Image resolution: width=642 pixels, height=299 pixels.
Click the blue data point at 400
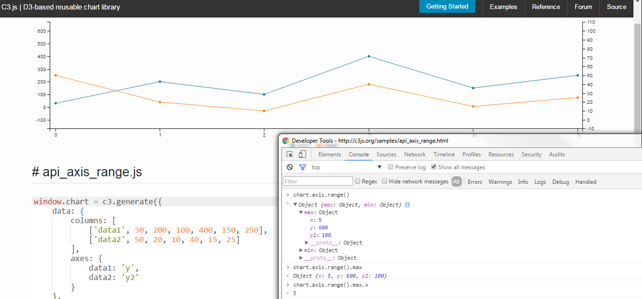pyautogui.click(x=369, y=56)
